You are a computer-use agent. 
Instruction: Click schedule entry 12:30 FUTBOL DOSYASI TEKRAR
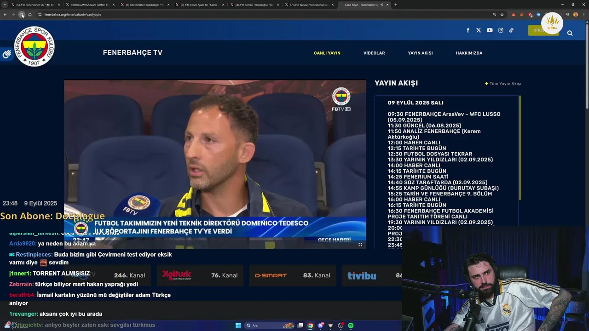coord(430,154)
